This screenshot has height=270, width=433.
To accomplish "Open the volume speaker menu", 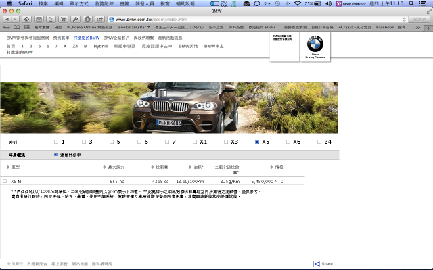I will [328, 3].
